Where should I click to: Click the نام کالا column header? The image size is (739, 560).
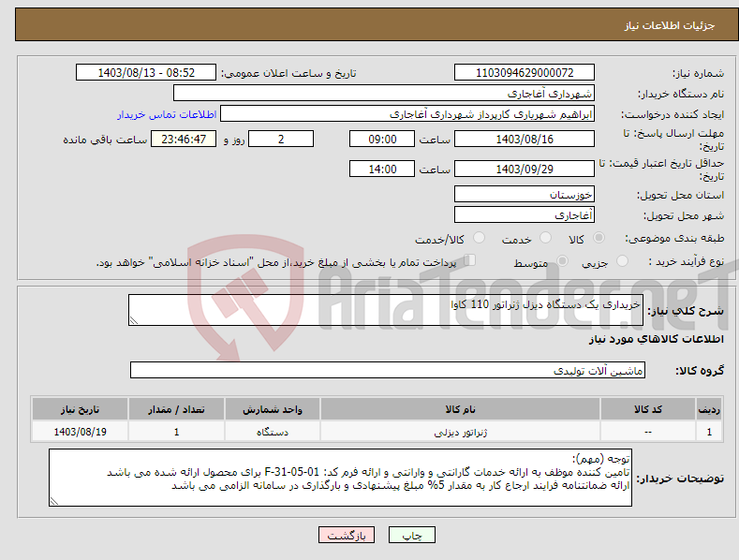[460, 409]
